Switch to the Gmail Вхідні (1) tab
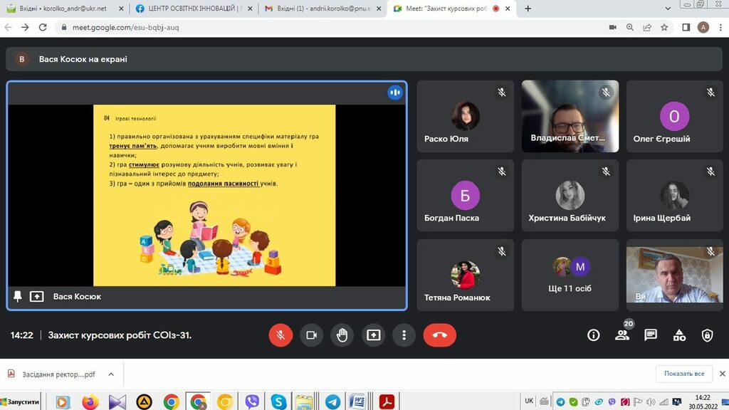 (320, 9)
